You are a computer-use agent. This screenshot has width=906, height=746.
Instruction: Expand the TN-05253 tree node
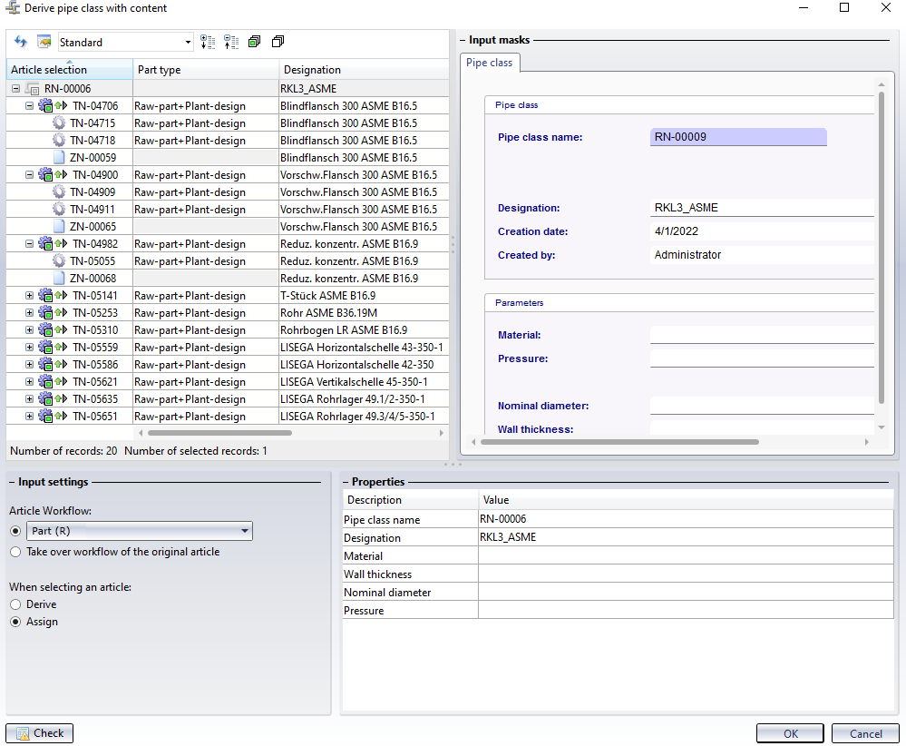[x=29, y=313]
